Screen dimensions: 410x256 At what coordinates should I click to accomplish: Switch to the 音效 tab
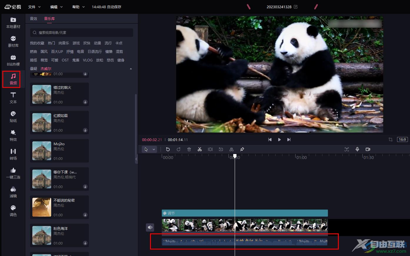point(34,19)
